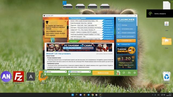173x97 pixels.
Task: Click the question mark help icon
Action: [x=119, y=25]
